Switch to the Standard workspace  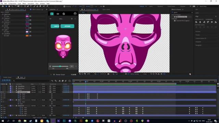tap(160, 6)
